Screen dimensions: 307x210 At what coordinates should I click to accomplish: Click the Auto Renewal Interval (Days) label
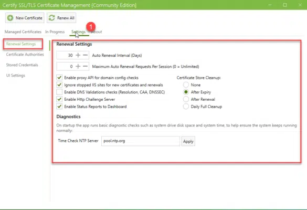pos(117,56)
